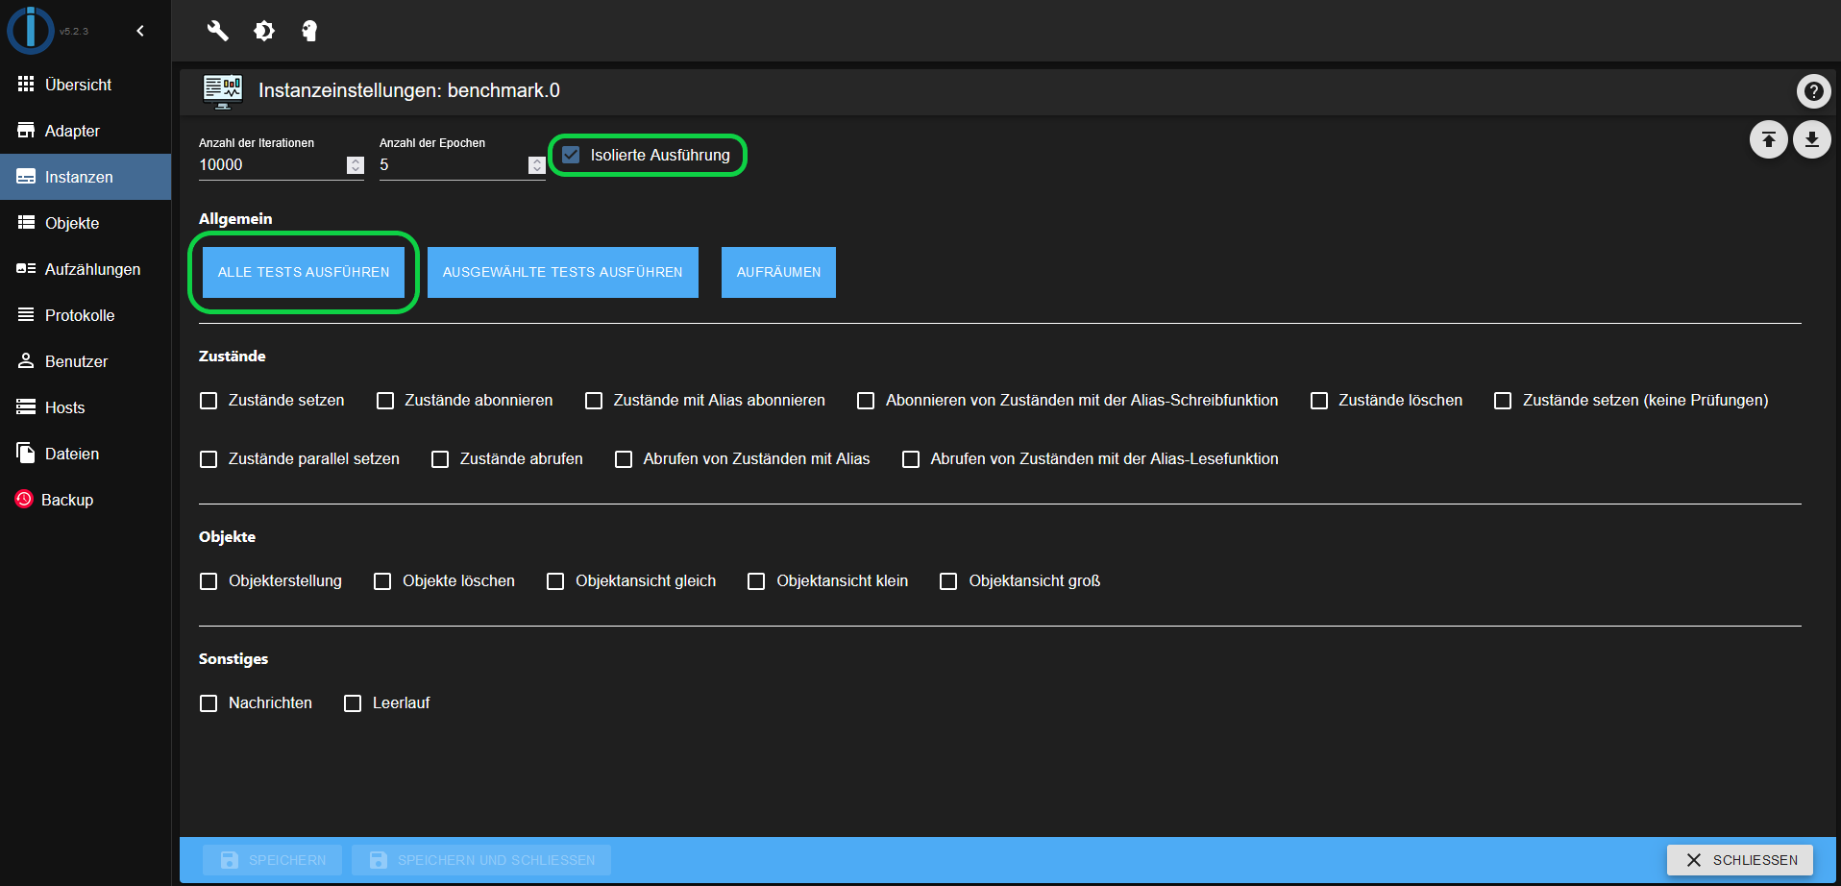Check Zustände parallel setzen

209,459
